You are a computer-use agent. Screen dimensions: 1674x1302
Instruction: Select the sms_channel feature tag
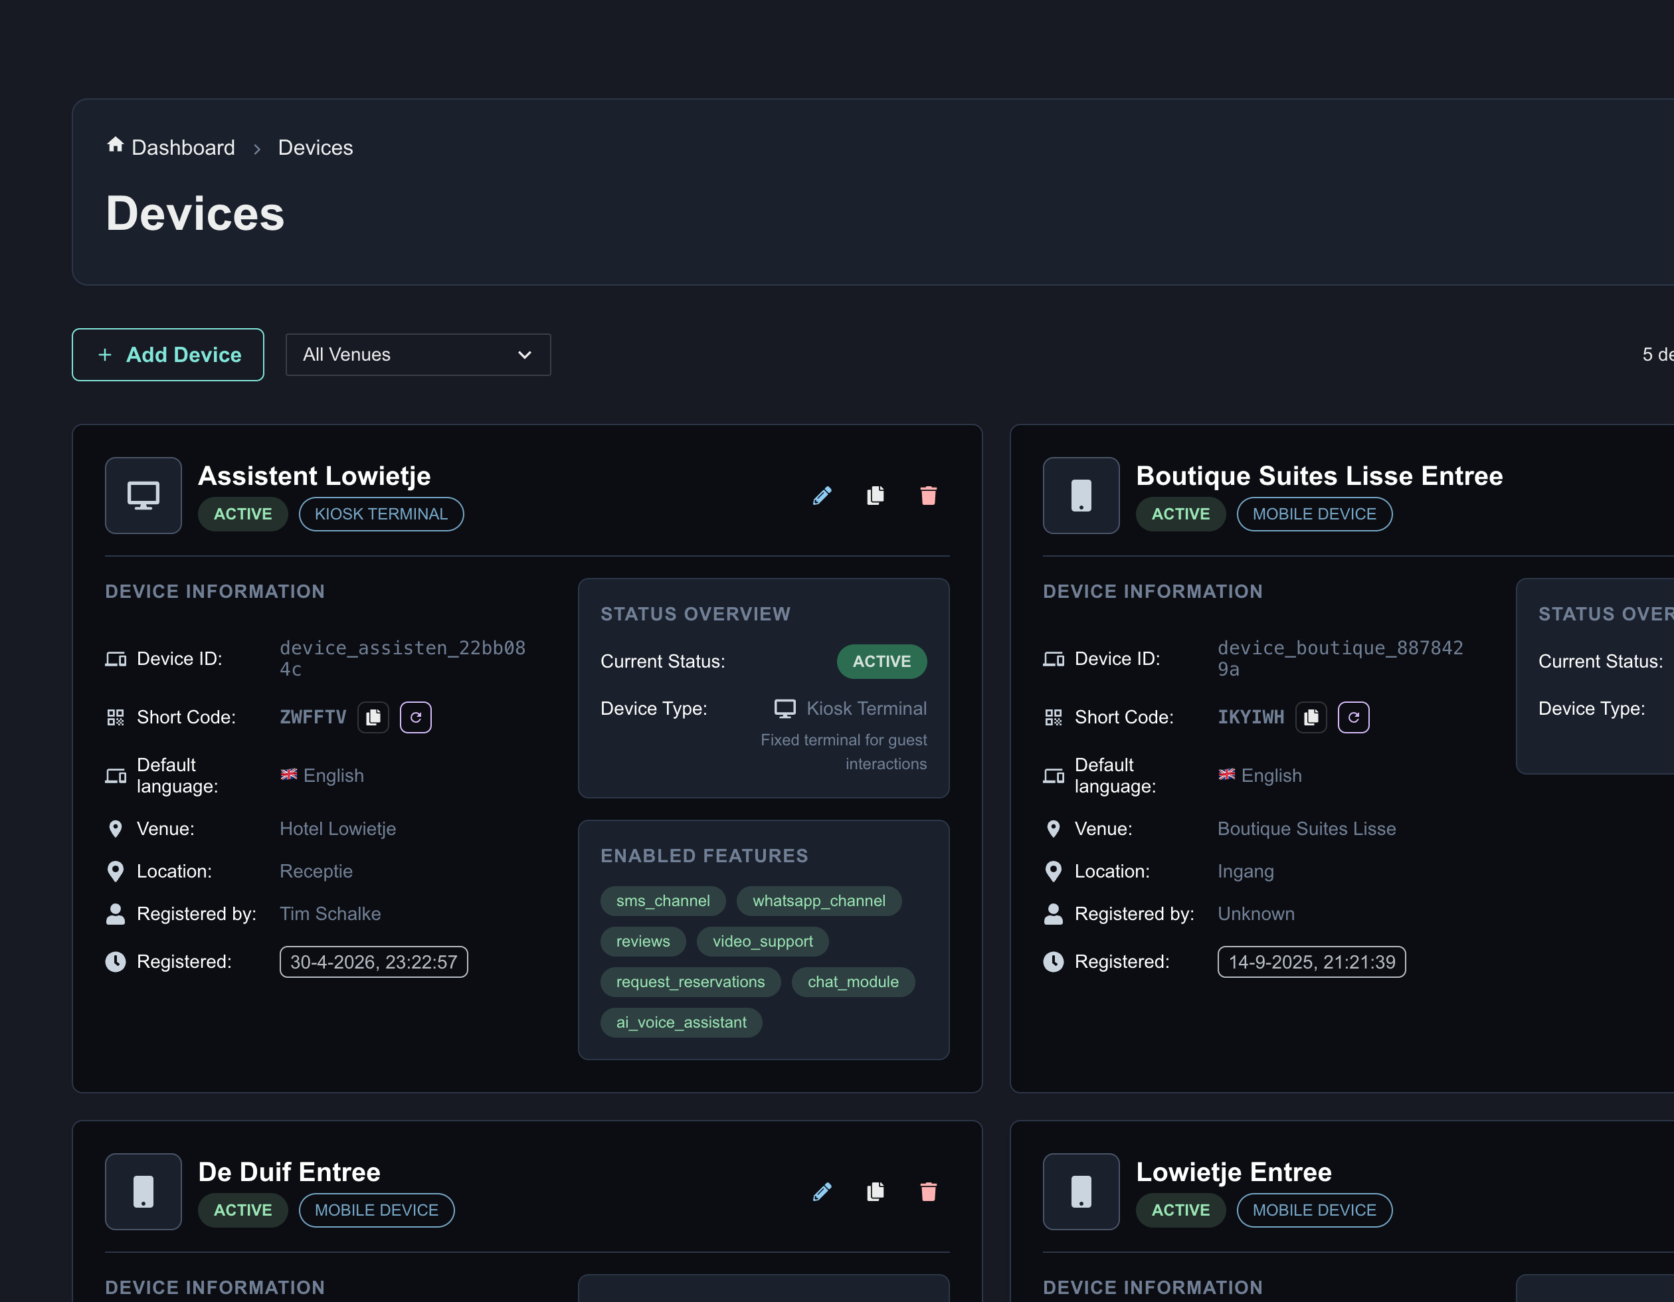click(663, 901)
